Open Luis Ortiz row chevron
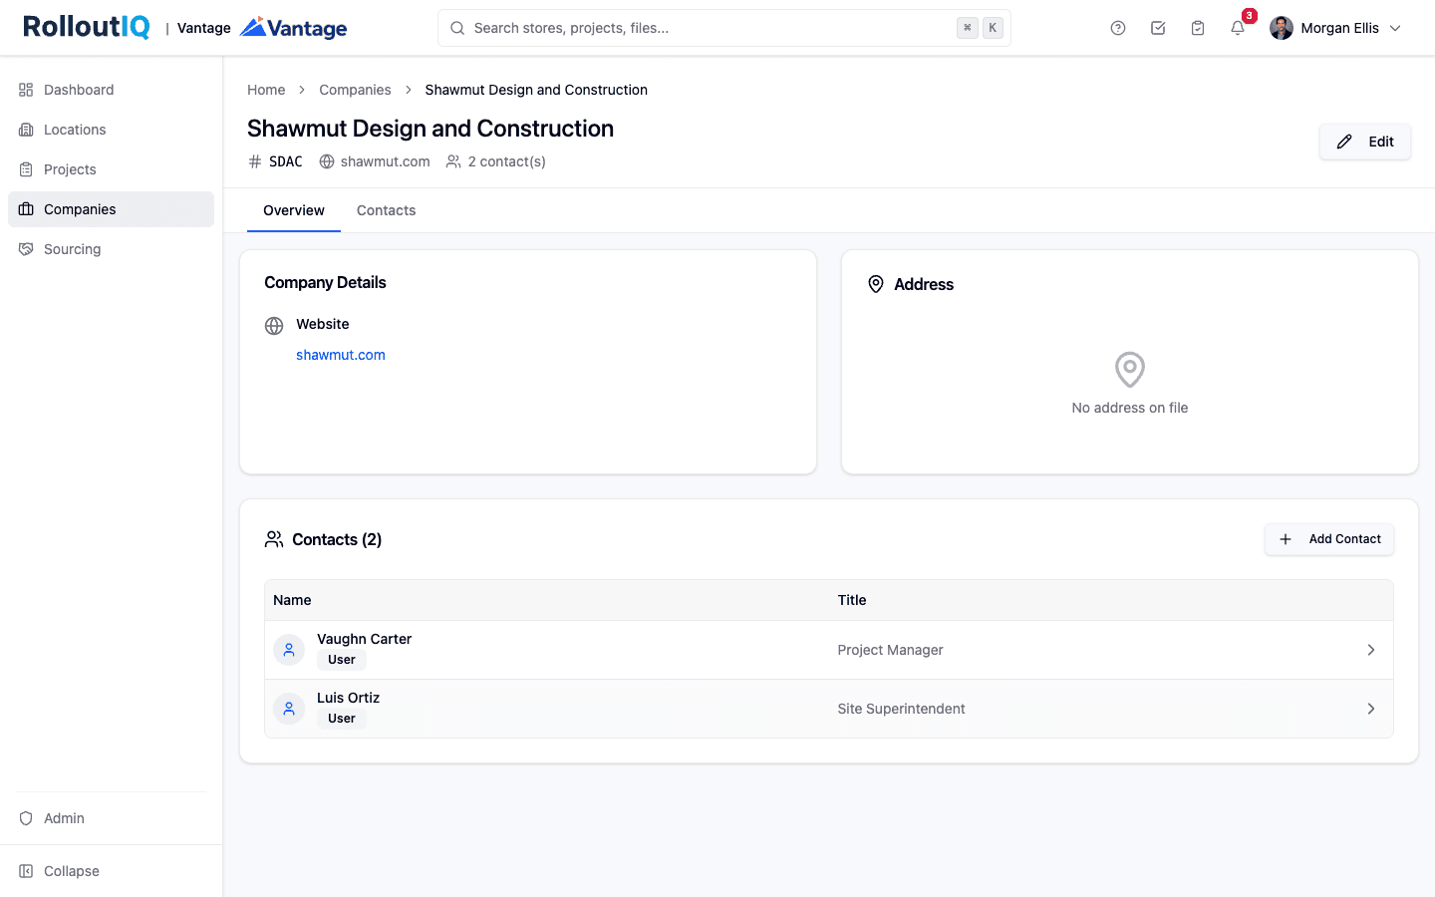 coord(1371,709)
